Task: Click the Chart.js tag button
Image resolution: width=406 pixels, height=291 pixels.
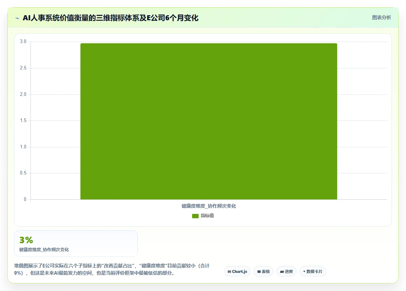Action: click(x=237, y=271)
